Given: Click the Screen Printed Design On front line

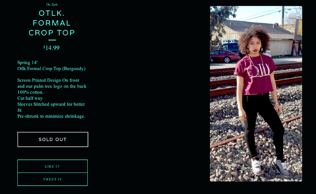Looking at the screenshot, I should click(48, 80).
